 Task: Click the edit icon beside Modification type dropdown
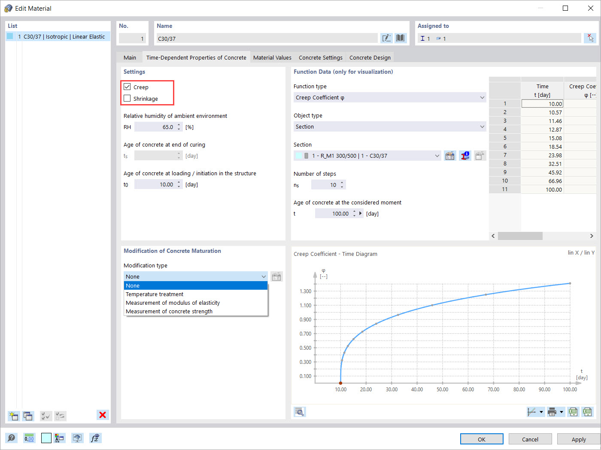tap(276, 276)
